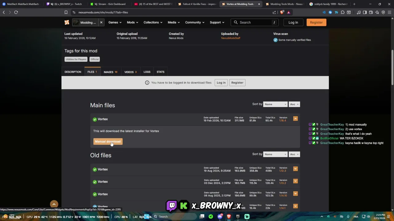Expand the Collections menu
Image resolution: width=394 pixels, height=221 pixels.
click(153, 22)
